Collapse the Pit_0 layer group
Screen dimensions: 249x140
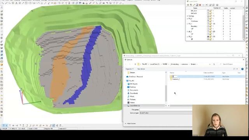click(x=188, y=19)
